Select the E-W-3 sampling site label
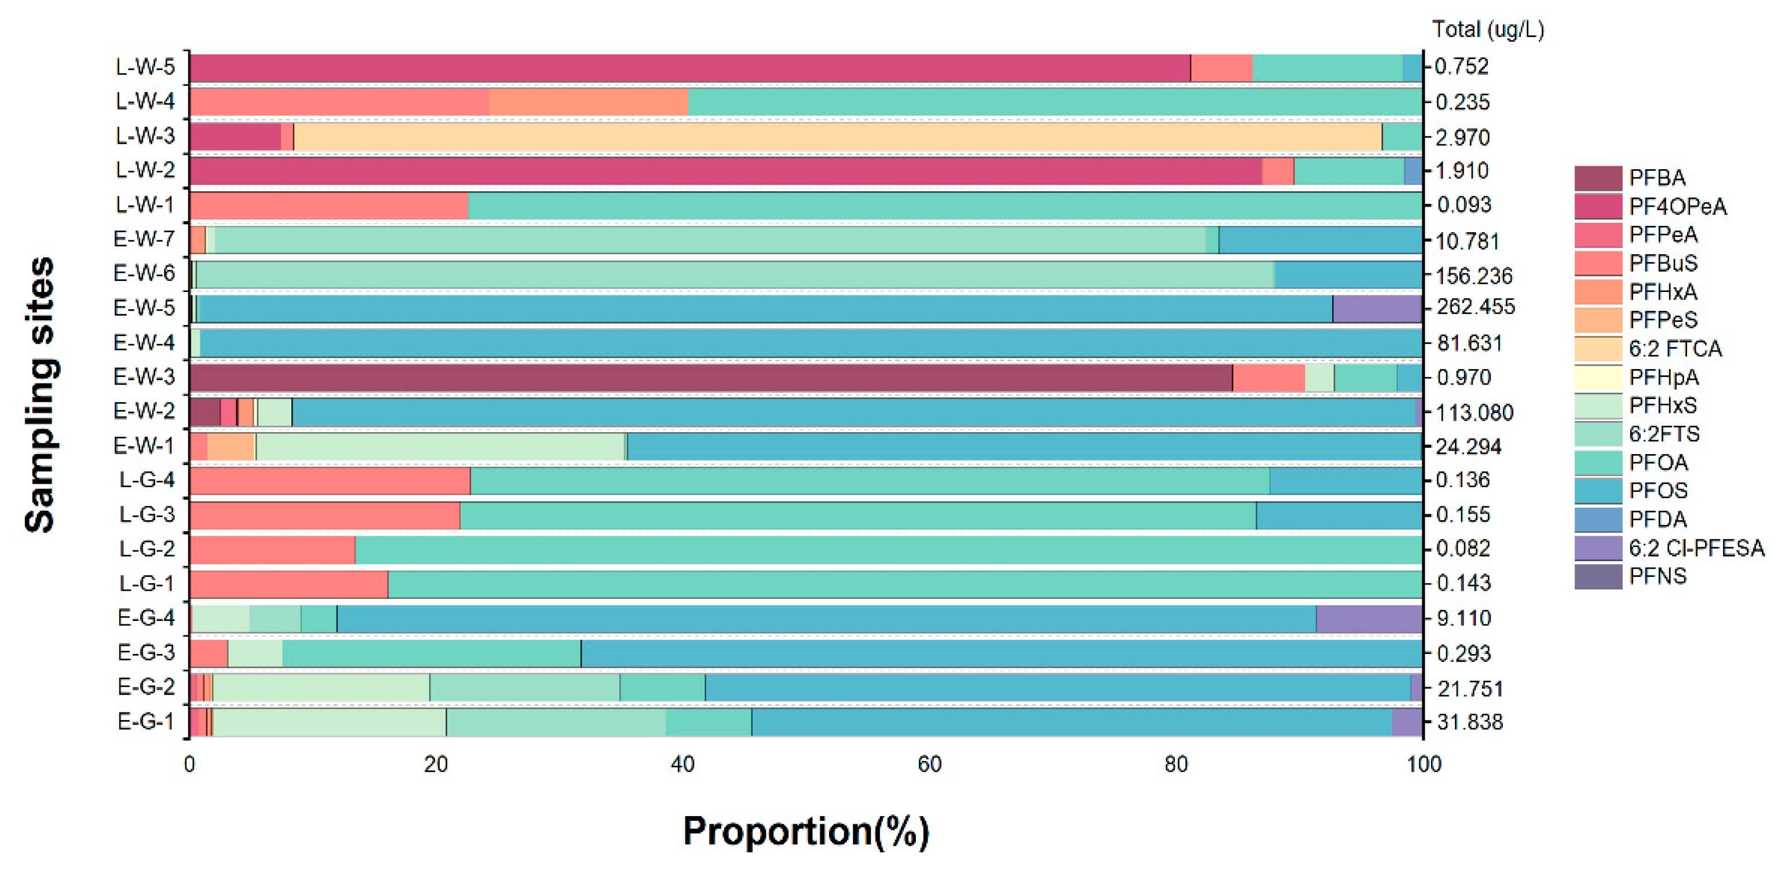 (x=144, y=377)
